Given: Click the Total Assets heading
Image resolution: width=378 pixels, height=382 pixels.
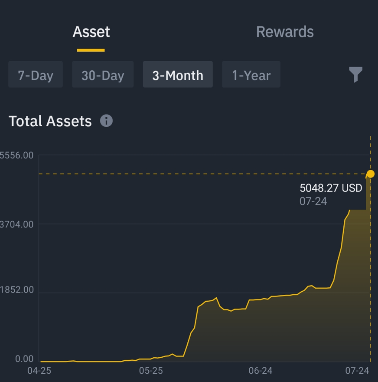Looking at the screenshot, I should pos(50,121).
